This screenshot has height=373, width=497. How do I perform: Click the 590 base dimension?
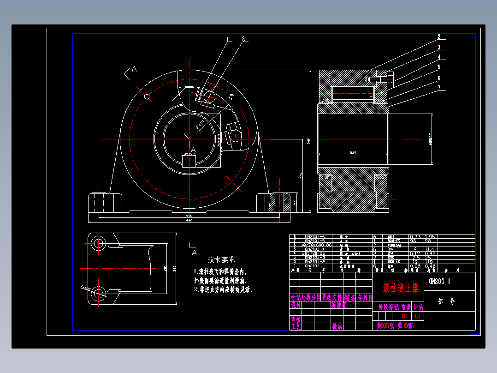[x=189, y=216]
